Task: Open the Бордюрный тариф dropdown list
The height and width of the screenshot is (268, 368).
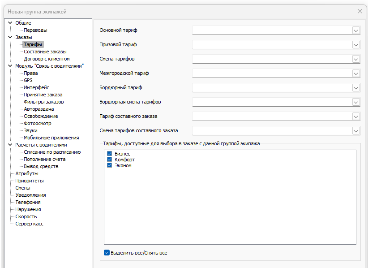Action: tap(356, 88)
